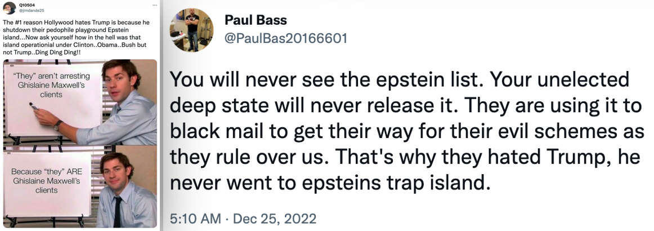Click the Dec 25, 2022 date
Image resolution: width=654 pixels, height=231 pixels.
click(275, 218)
